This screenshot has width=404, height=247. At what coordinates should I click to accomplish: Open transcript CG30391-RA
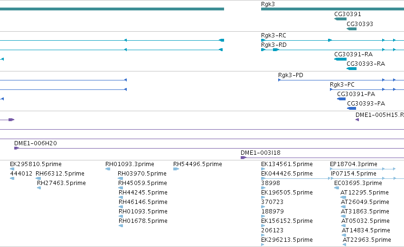click(340, 59)
